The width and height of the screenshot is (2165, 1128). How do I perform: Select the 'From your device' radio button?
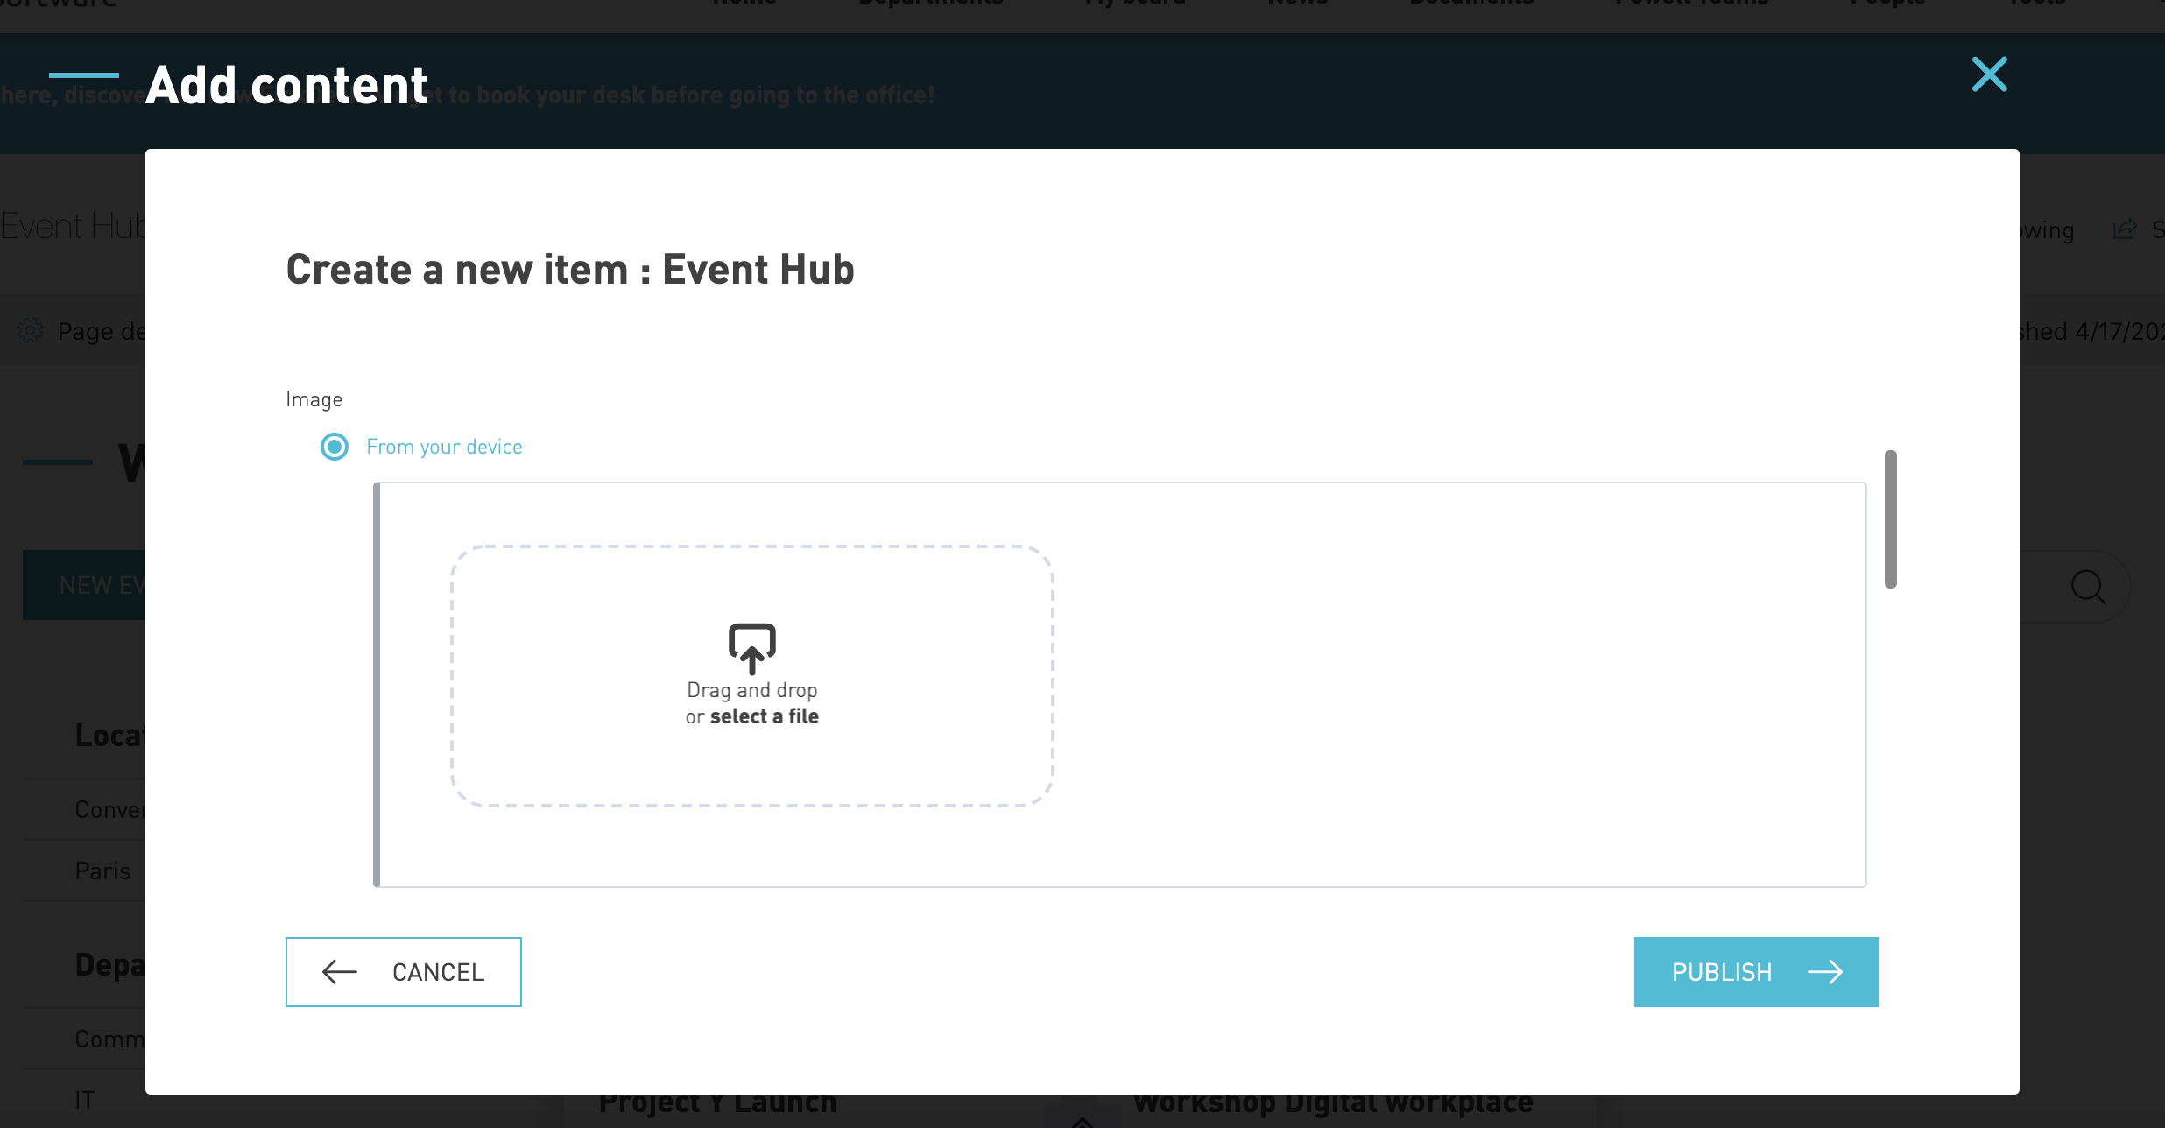pyautogui.click(x=335, y=447)
